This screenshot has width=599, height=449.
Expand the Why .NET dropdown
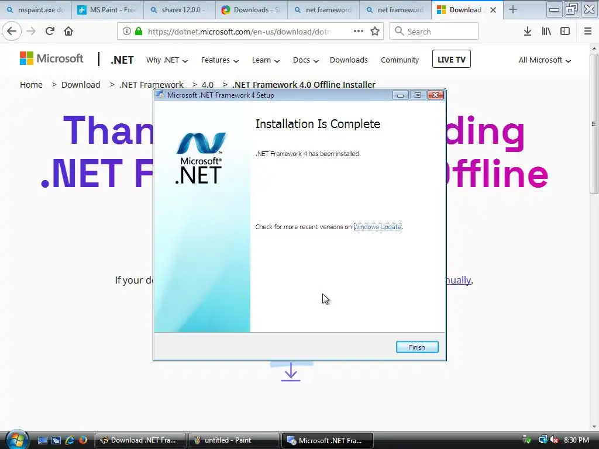click(167, 60)
